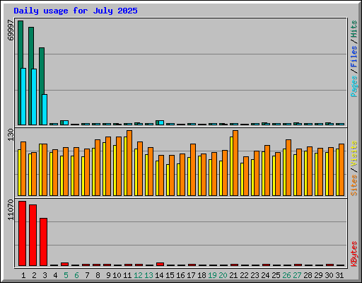This screenshot has height=283, width=362.
Task: Click the x-axis label 6
Action: coord(76,275)
